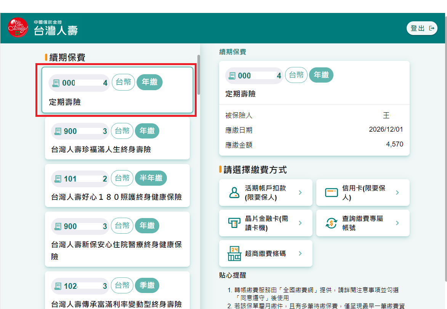Click the 年繳 tag in the right details panel
The width and height of the screenshot is (447, 309).
(x=321, y=75)
